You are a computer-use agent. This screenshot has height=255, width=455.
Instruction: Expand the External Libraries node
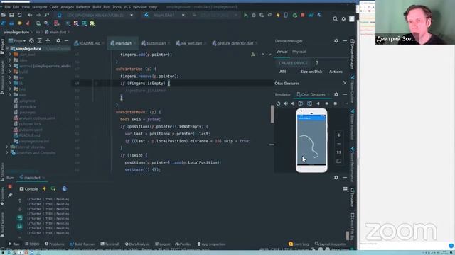pyautogui.click(x=7, y=147)
